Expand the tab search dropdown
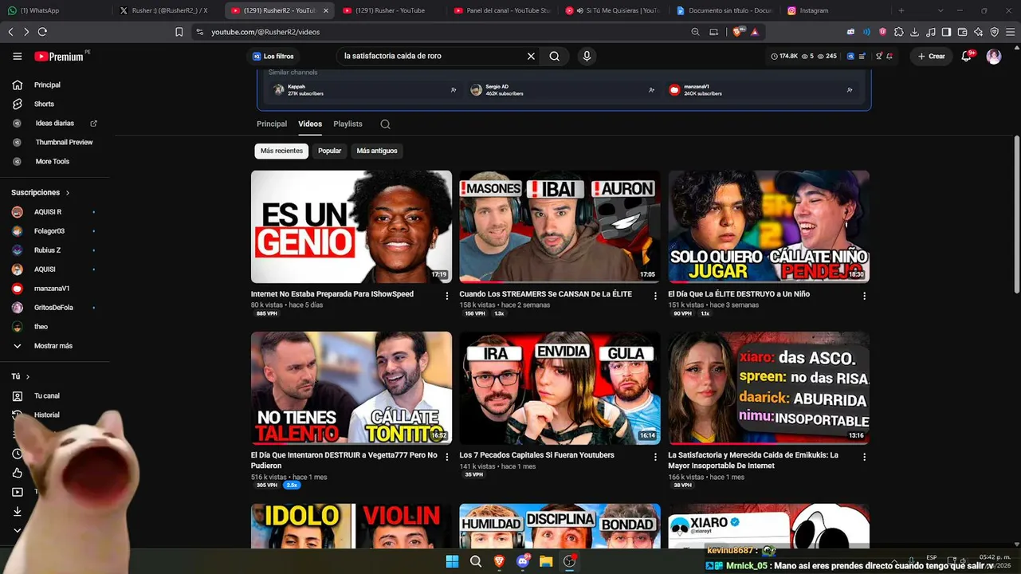The height and width of the screenshot is (574, 1021). [940, 10]
